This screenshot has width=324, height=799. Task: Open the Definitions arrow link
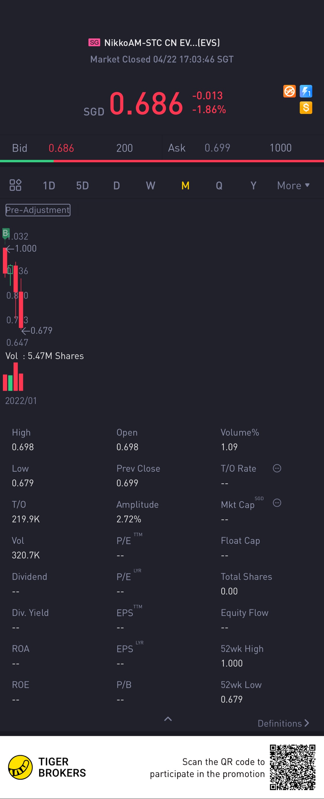[x=283, y=723]
